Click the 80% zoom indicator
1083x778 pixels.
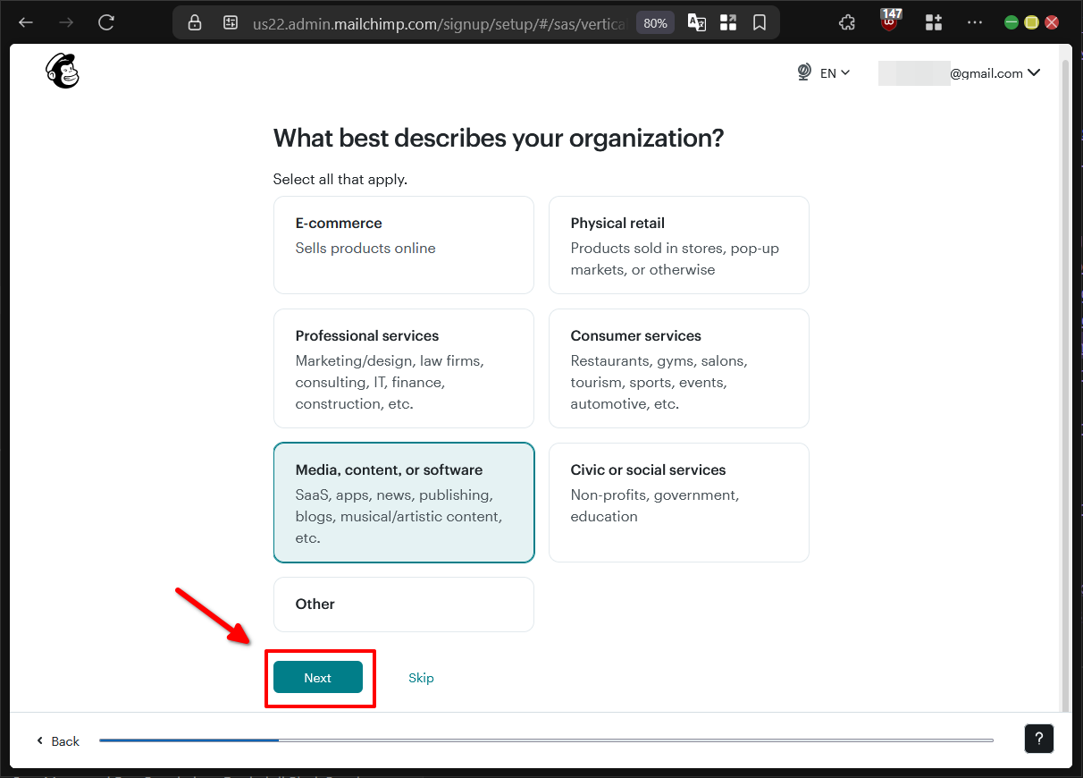click(x=655, y=22)
